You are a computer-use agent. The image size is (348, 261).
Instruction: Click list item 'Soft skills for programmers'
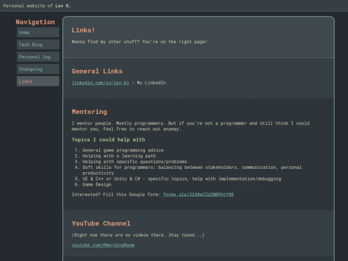click(x=192, y=170)
